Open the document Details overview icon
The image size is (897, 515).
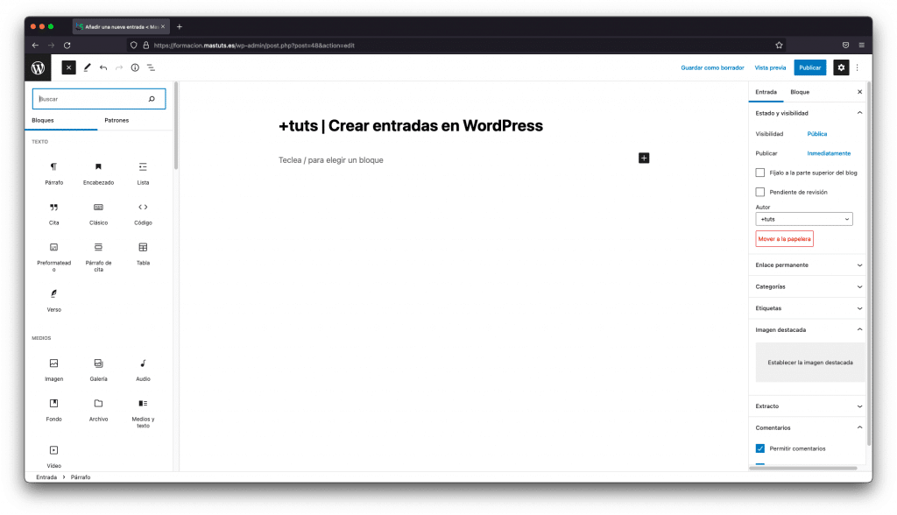[x=134, y=67]
